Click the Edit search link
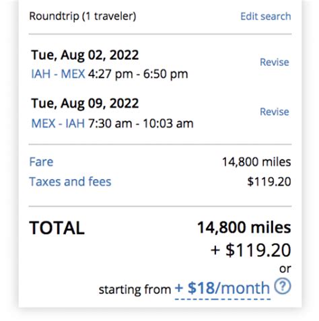 [266, 16]
